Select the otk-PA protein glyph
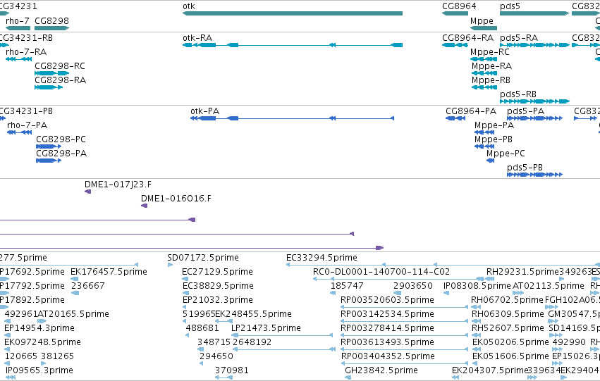Viewport: 600px width, 381px height. (x=293, y=118)
